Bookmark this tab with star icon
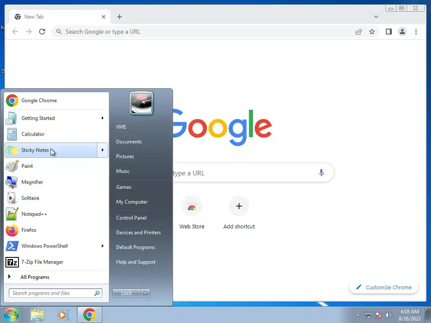Image resolution: width=431 pixels, height=323 pixels. [x=372, y=32]
